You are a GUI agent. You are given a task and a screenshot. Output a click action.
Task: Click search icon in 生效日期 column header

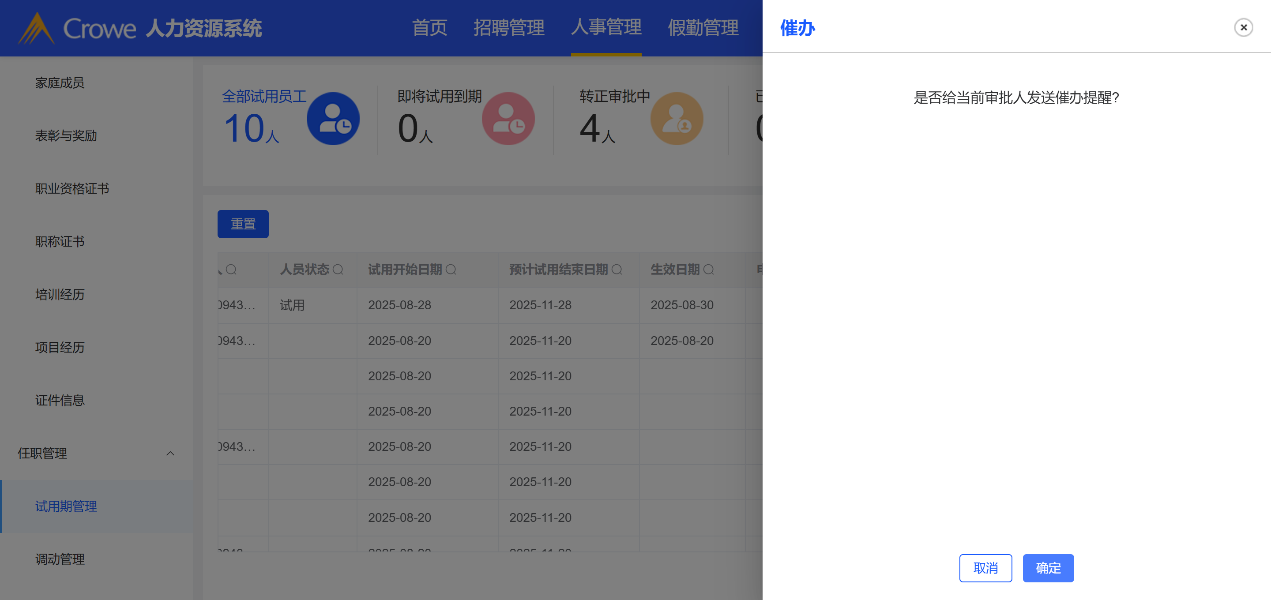[708, 270]
